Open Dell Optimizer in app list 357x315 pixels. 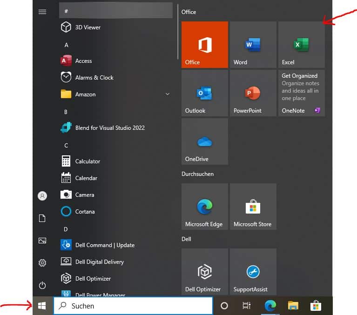tap(115, 279)
